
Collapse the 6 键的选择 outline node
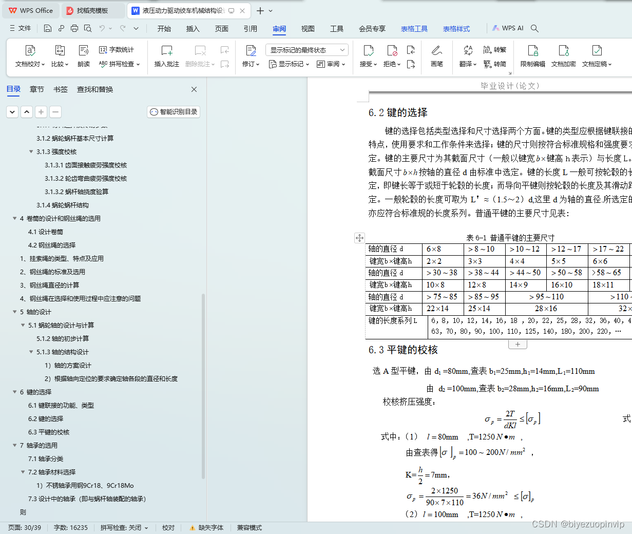click(15, 392)
